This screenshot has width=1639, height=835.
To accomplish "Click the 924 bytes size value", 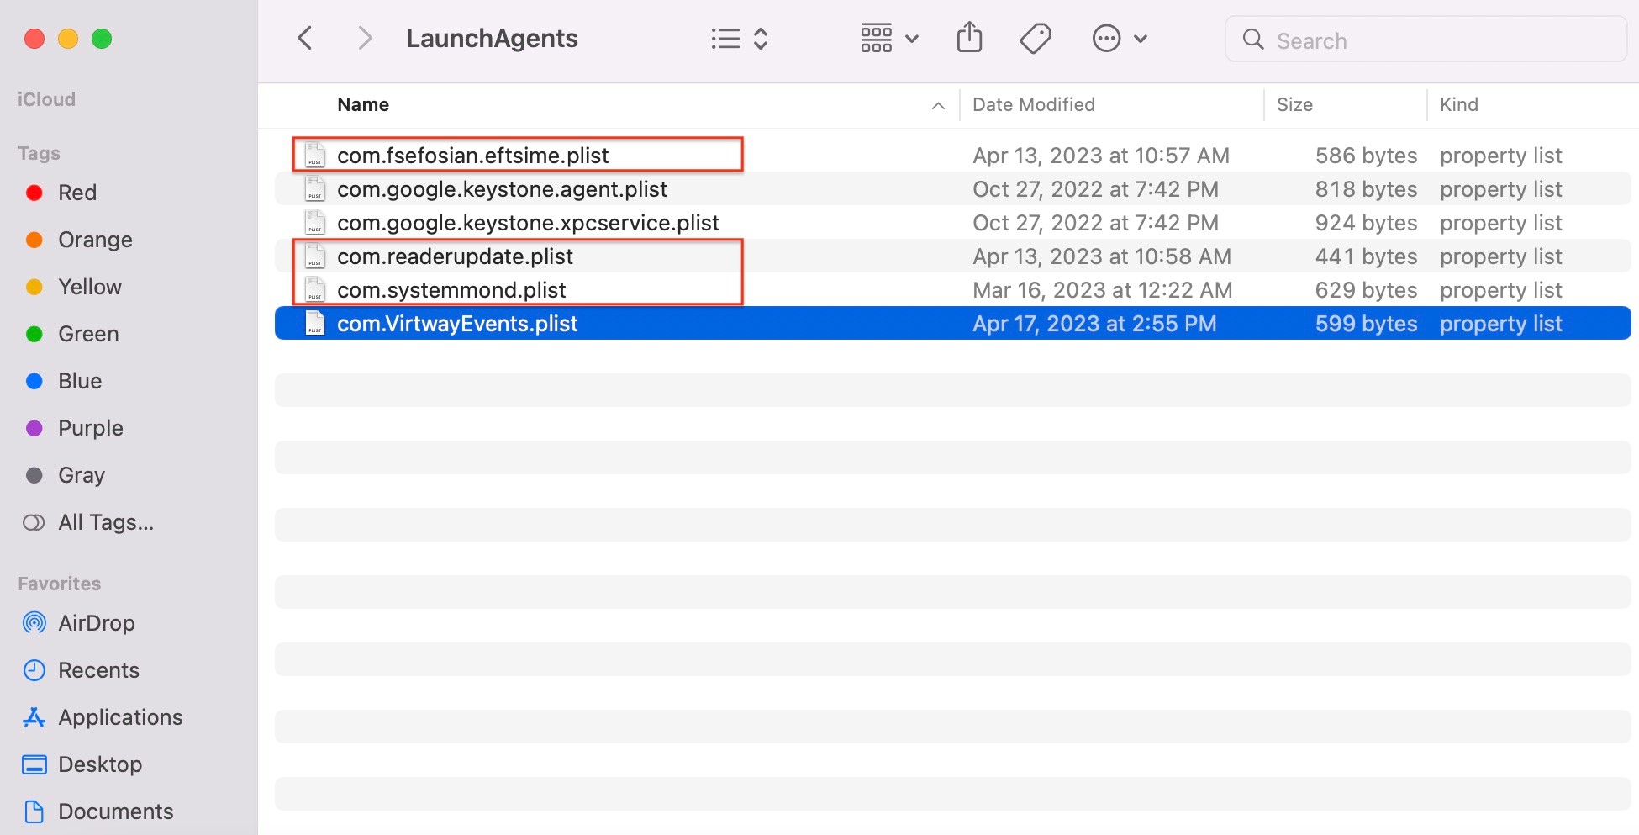I will [1366, 223].
